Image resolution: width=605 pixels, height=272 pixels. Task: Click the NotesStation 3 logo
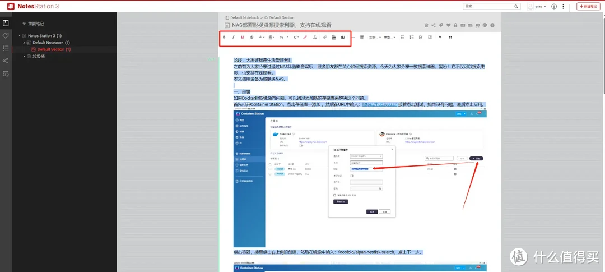(33, 7)
